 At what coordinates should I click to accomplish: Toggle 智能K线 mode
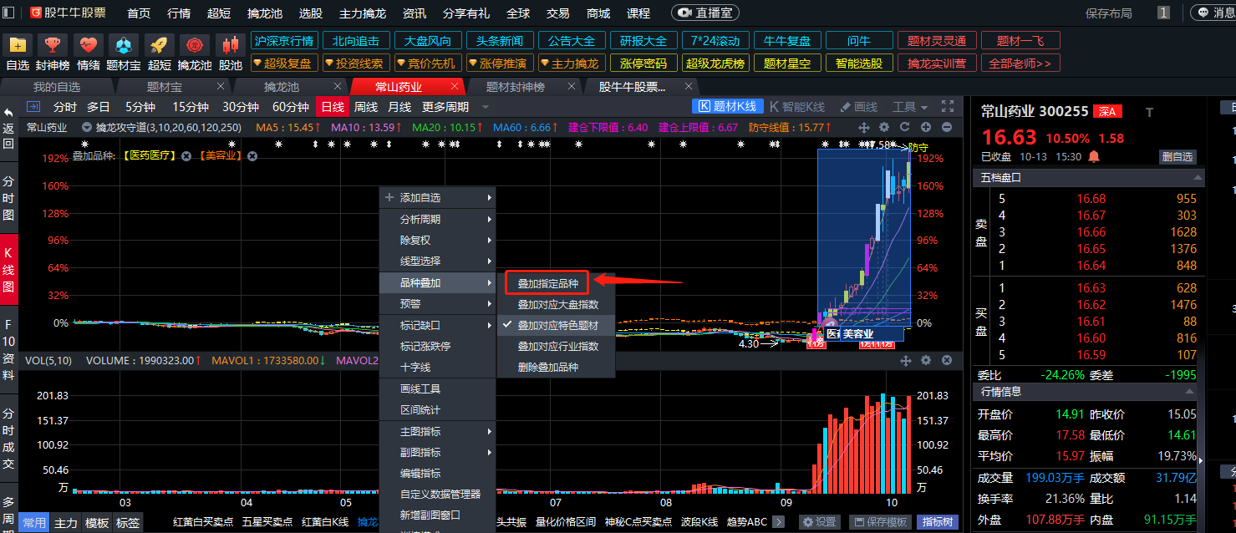[x=797, y=106]
